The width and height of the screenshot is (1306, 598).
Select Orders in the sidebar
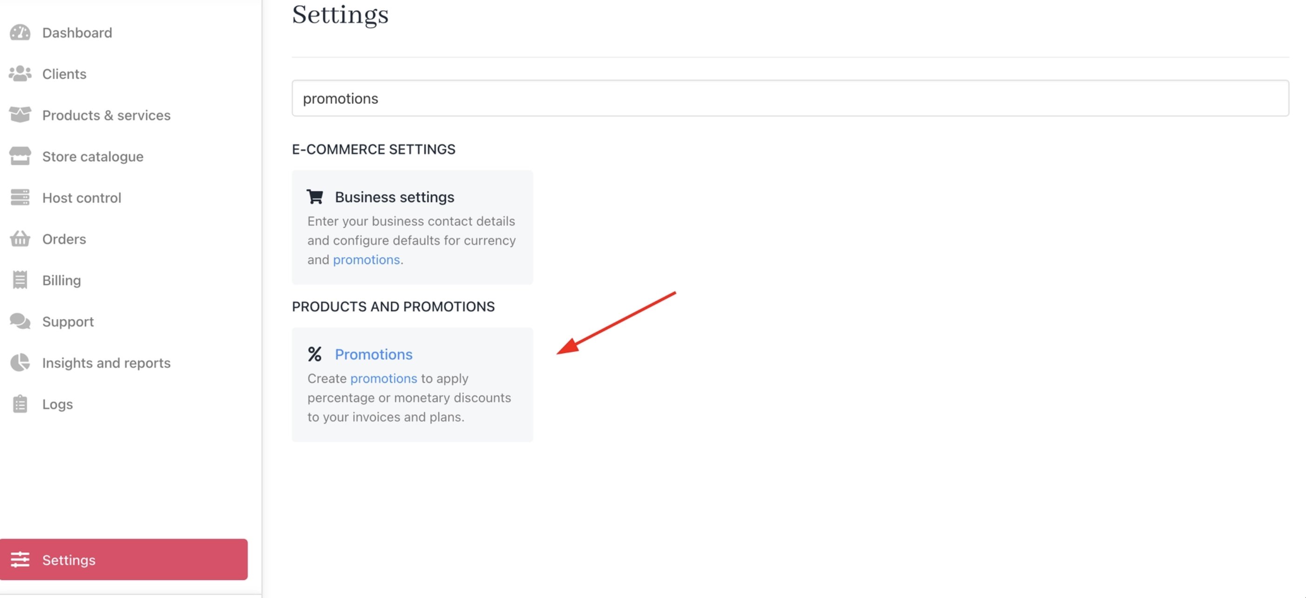64,239
